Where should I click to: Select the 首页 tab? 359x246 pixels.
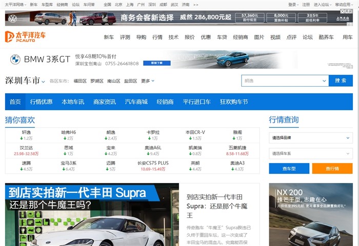point(15,102)
